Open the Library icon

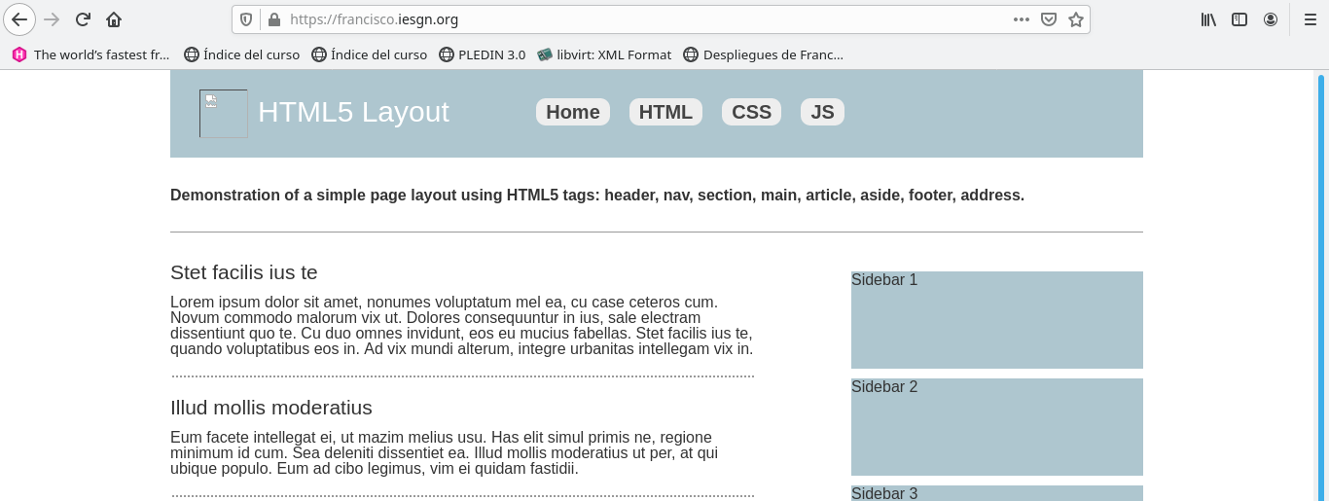coord(1208,19)
